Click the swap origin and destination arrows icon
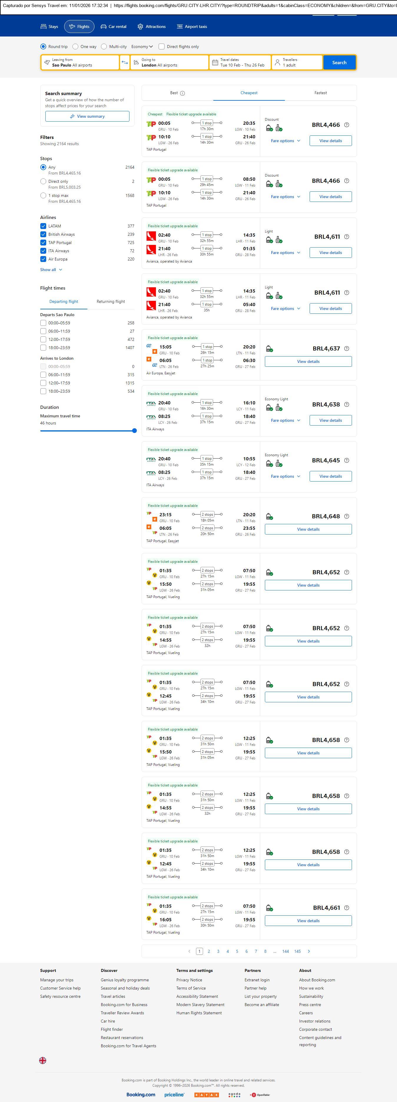 pyautogui.click(x=124, y=62)
